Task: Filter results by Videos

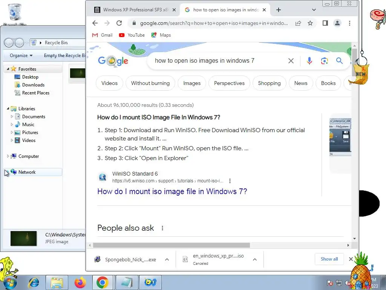Action: [109, 83]
